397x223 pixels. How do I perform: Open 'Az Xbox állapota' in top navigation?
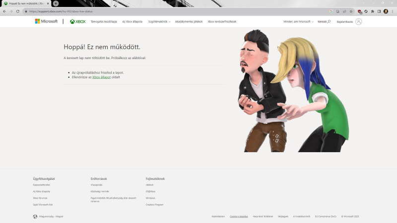pos(132,22)
